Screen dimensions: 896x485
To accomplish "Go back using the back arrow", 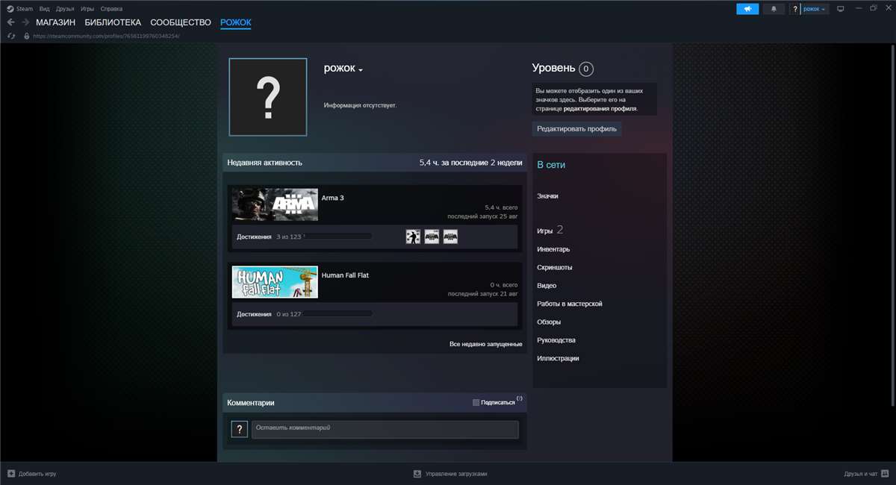I will click(x=10, y=22).
